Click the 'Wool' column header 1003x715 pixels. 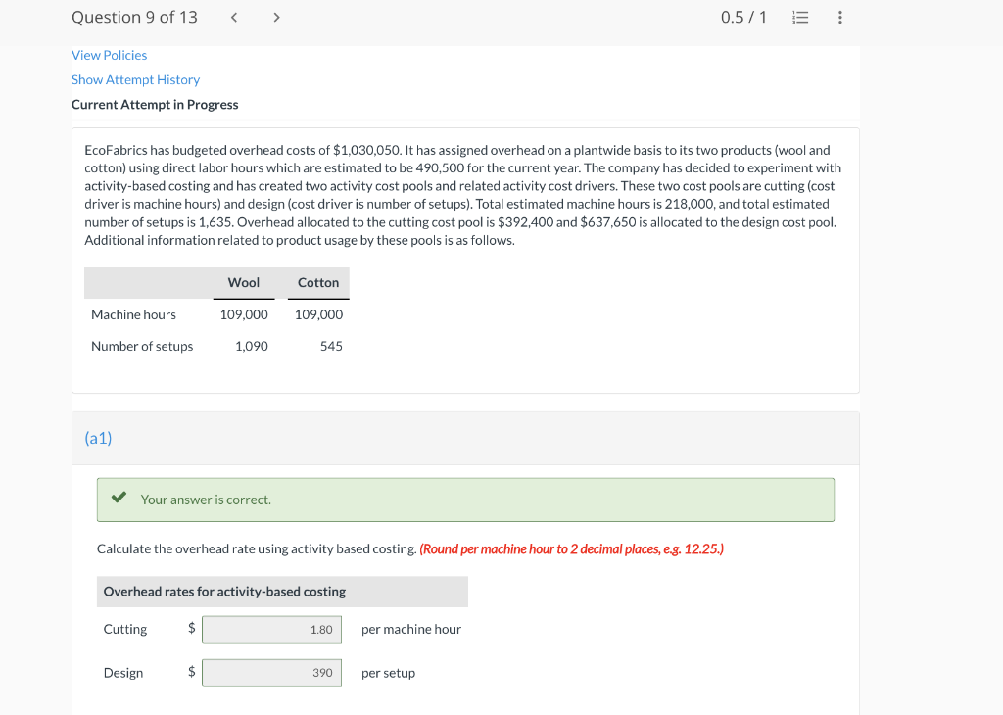tap(244, 283)
